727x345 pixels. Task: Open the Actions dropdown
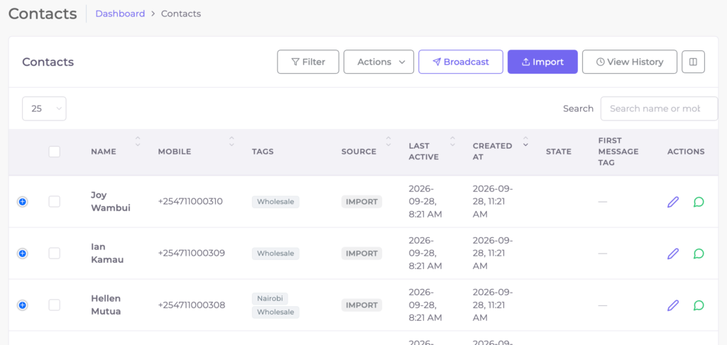[x=379, y=62]
